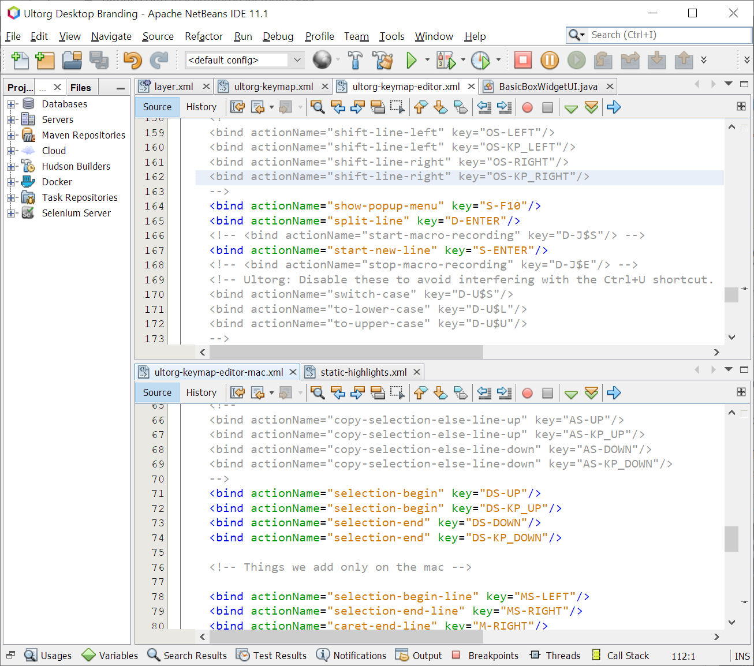The height and width of the screenshot is (666, 754).
Task: Shift line right in top editor
Action: [504, 107]
